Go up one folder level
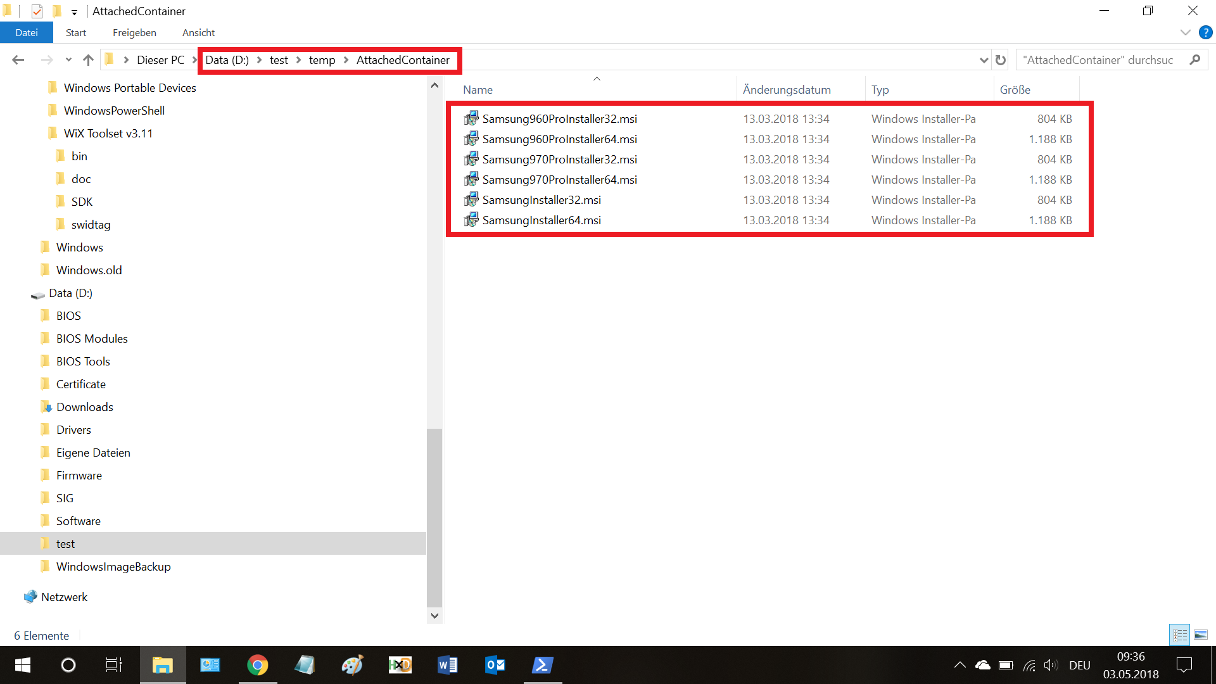This screenshot has height=684, width=1216. tap(88, 60)
